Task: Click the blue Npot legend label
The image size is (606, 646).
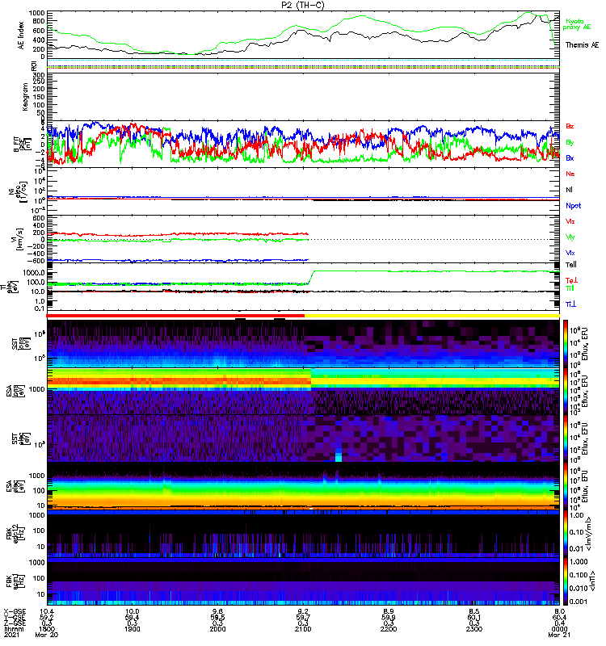Action: pyautogui.click(x=573, y=206)
